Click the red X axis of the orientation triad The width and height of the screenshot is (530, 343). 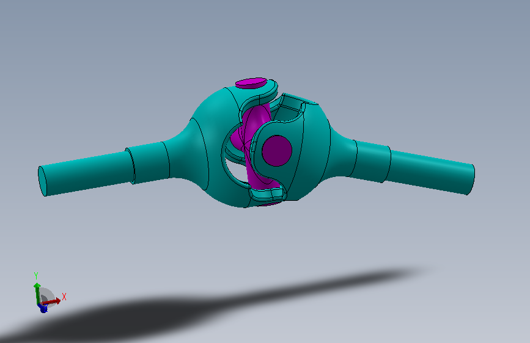tap(53, 301)
